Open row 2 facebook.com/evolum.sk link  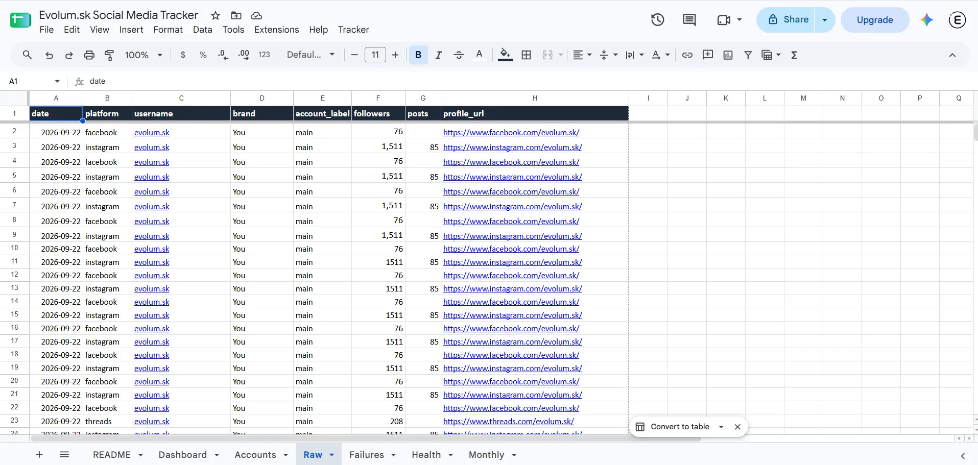511,132
